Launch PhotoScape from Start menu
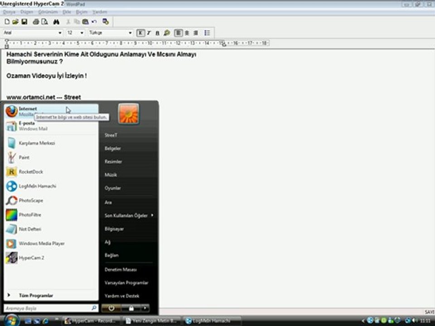Image resolution: width=435 pixels, height=326 pixels. (52, 201)
